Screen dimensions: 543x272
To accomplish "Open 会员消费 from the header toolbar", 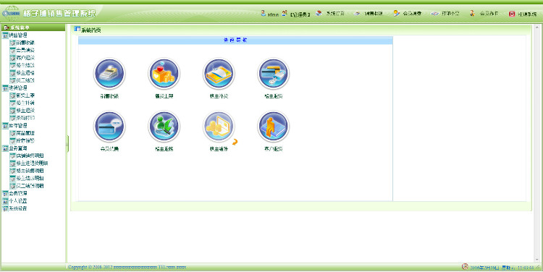I will pyautogui.click(x=408, y=14).
